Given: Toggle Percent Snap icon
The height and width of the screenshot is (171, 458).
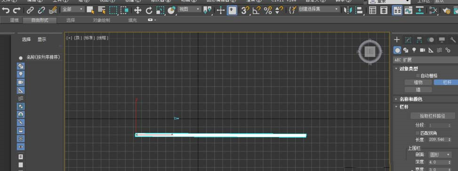Looking at the screenshot, I should [267, 11].
